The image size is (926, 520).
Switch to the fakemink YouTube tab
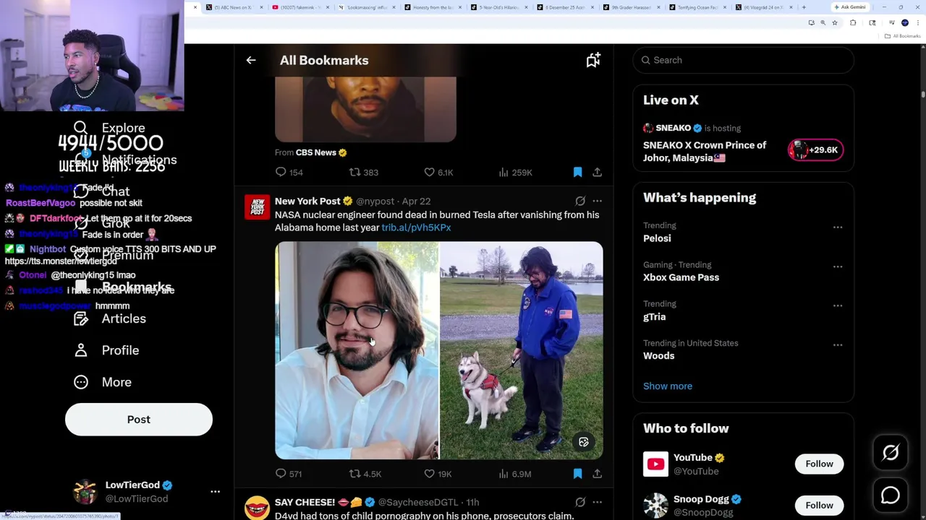(301, 7)
